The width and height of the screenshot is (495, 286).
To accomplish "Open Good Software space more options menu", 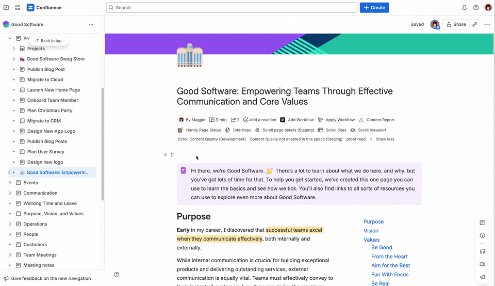I will pyautogui.click(x=91, y=24).
